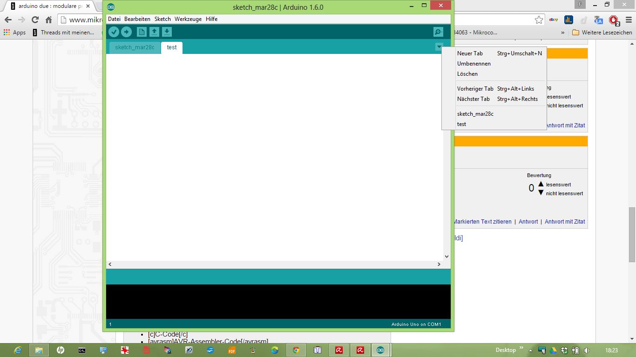The image size is (636, 357).
Task: Open Chrome's hamburger menu
Action: (628, 20)
